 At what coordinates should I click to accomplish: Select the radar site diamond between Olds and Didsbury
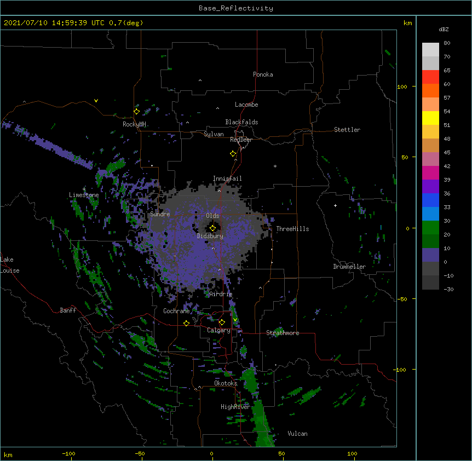[212, 228]
